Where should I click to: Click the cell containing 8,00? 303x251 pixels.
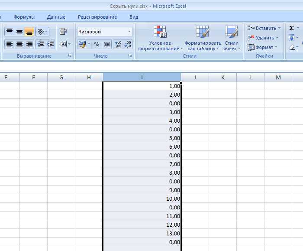point(142,173)
